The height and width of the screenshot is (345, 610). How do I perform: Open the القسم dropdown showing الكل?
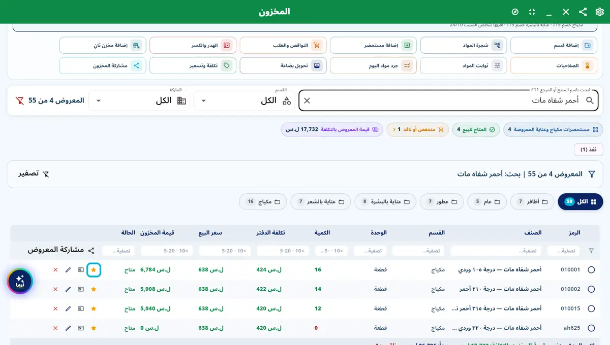244,100
